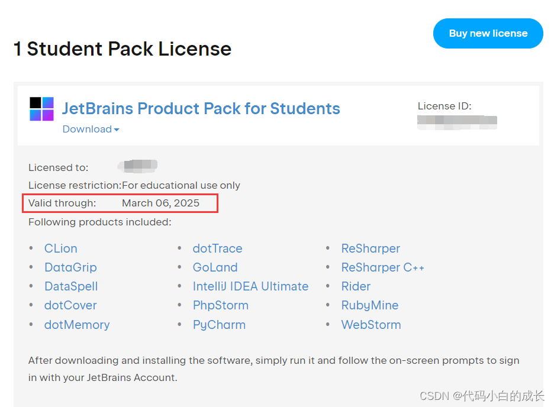The width and height of the screenshot is (554, 407).
Task: Click the JetBrains Product Pack logo icon
Action: (x=41, y=109)
